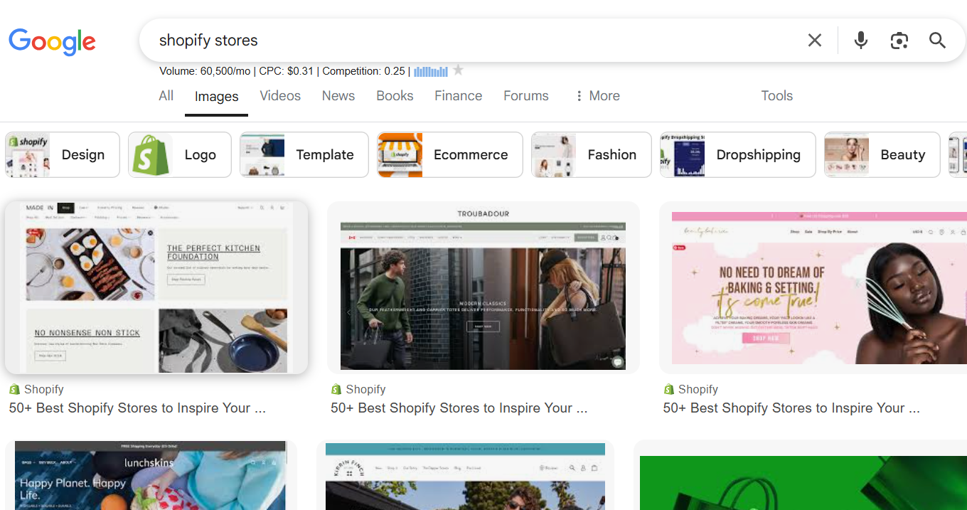The height and width of the screenshot is (510, 967).
Task: Click the green Shopify bag logo on the Logo chip
Action: click(x=151, y=154)
